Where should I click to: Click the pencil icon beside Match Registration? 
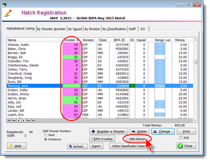(8, 13)
